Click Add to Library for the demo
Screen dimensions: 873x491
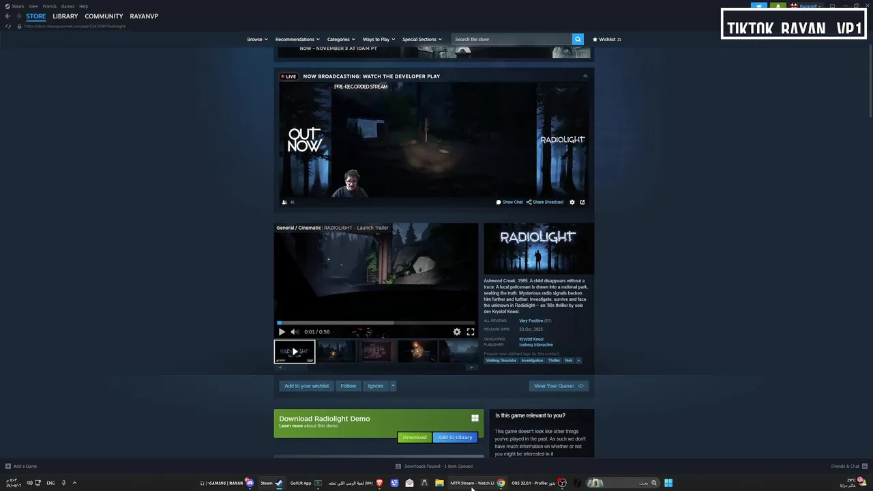tap(455, 437)
